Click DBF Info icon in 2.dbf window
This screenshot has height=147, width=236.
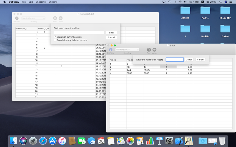tap(111, 50)
